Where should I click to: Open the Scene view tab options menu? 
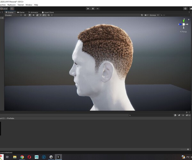[x=189, y=12]
